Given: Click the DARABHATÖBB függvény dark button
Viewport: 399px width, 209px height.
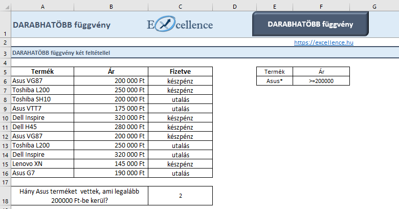Looking at the screenshot, I should (x=310, y=24).
